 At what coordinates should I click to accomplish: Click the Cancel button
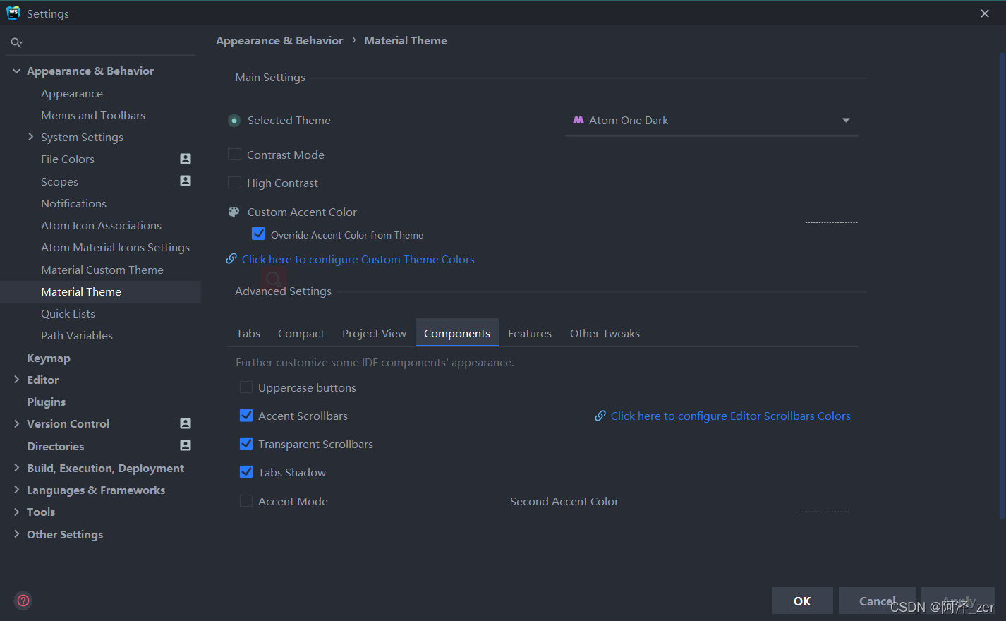[878, 601]
